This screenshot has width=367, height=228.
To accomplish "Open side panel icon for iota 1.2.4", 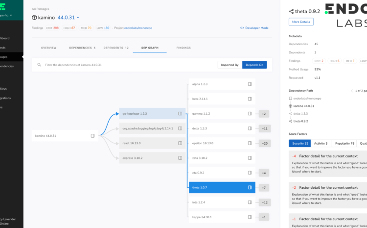I will pyautogui.click(x=250, y=202).
